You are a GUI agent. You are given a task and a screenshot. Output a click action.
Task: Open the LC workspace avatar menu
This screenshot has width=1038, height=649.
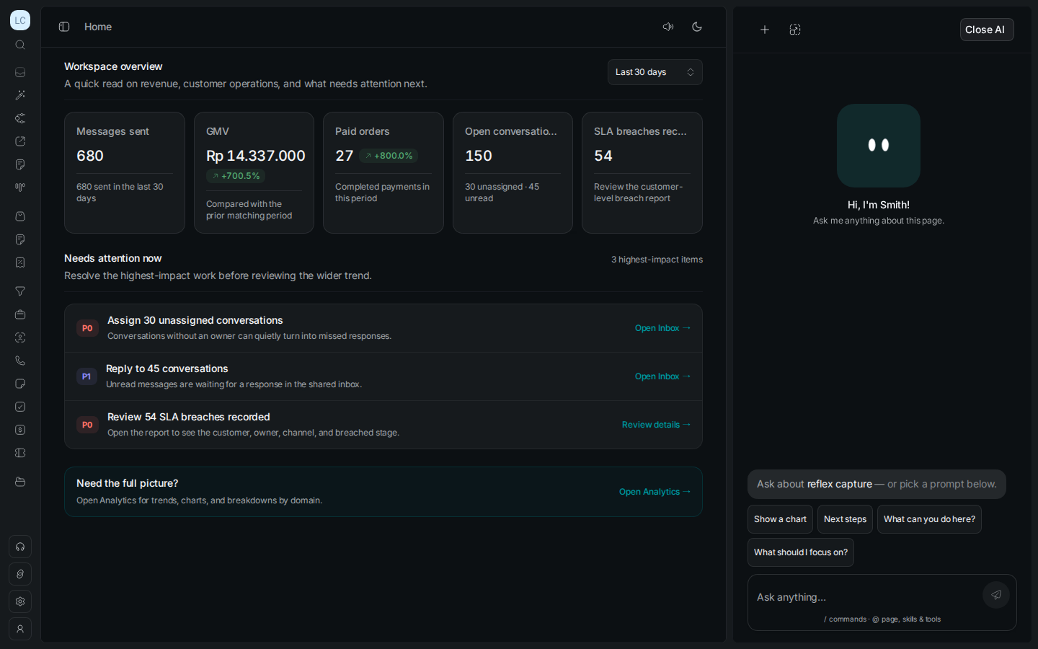click(x=20, y=20)
